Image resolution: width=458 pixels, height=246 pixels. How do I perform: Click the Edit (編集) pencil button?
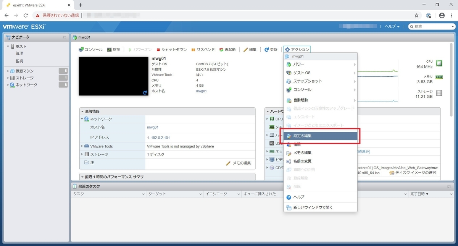250,50
